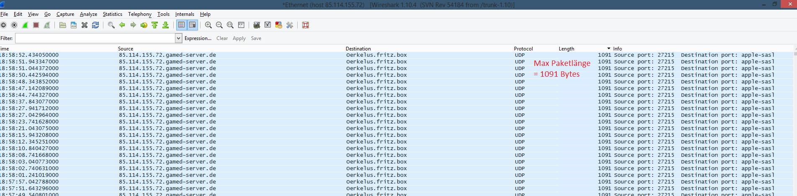Find a packet with the magnifier icon

(111, 25)
